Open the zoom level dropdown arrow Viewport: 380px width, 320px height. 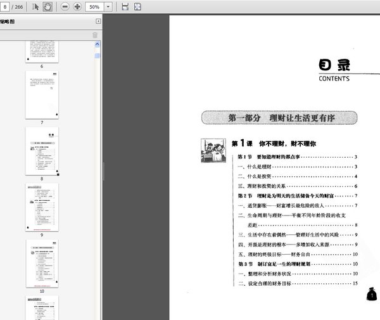(108, 7)
